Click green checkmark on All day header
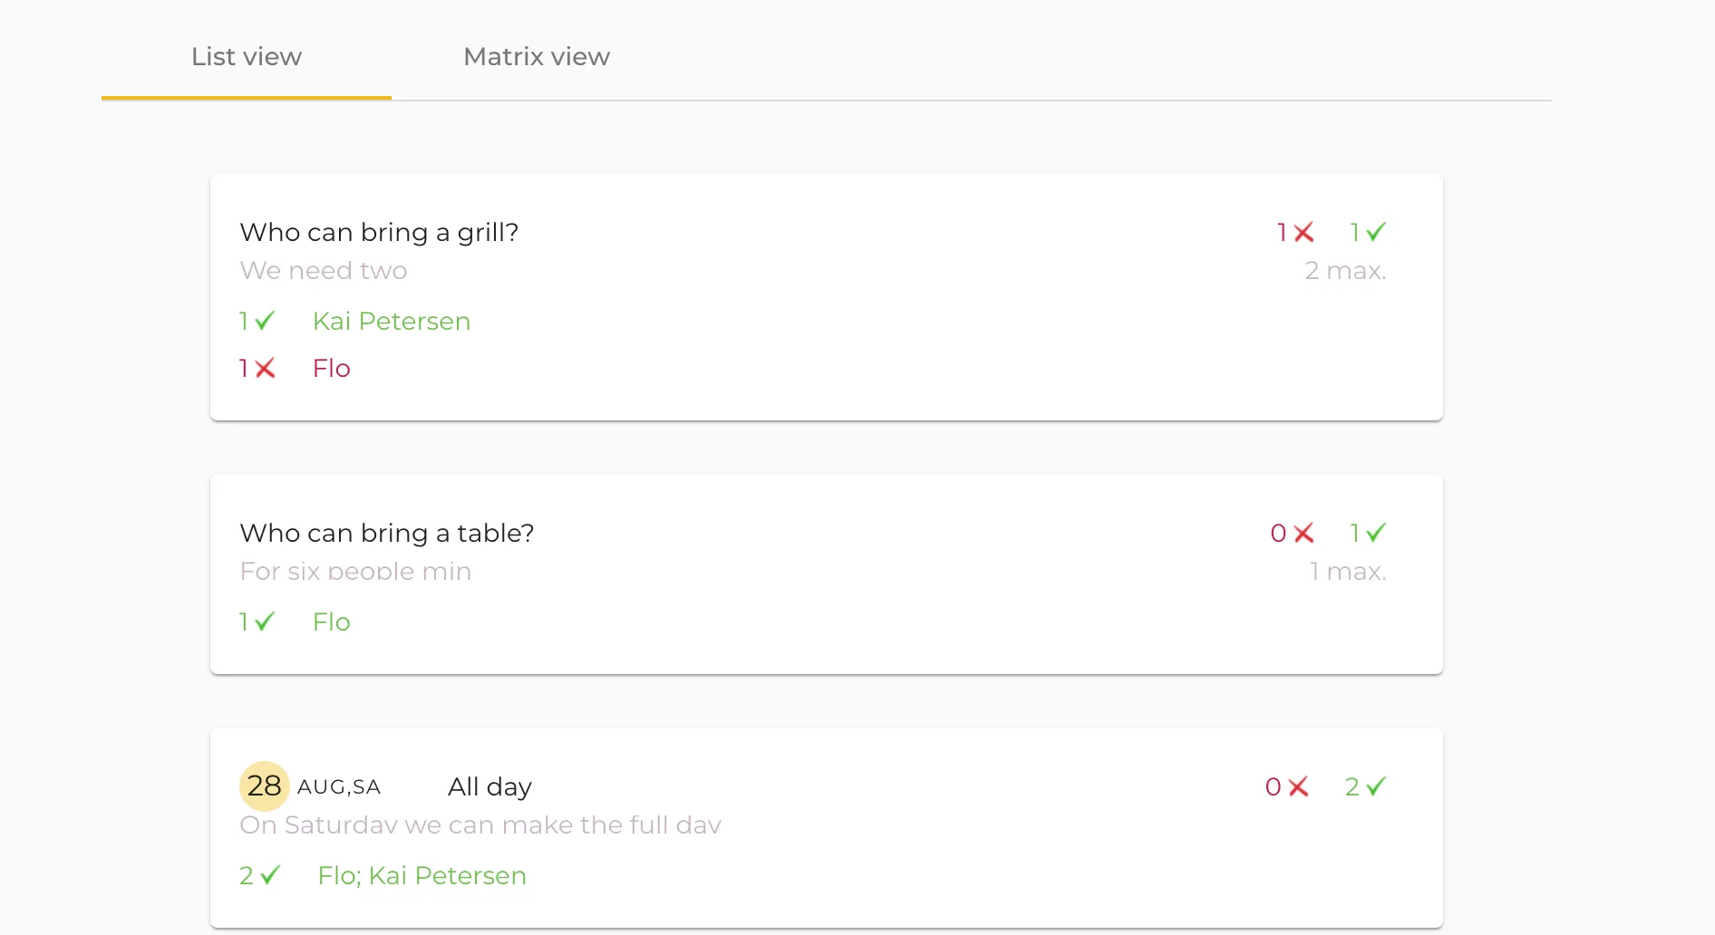This screenshot has height=935, width=1715. [x=1376, y=787]
